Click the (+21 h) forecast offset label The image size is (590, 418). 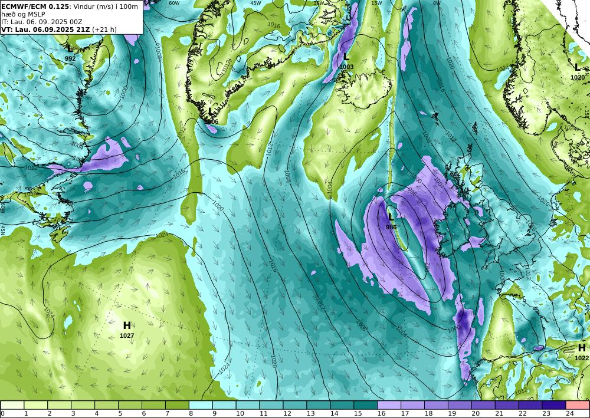[x=104, y=29]
